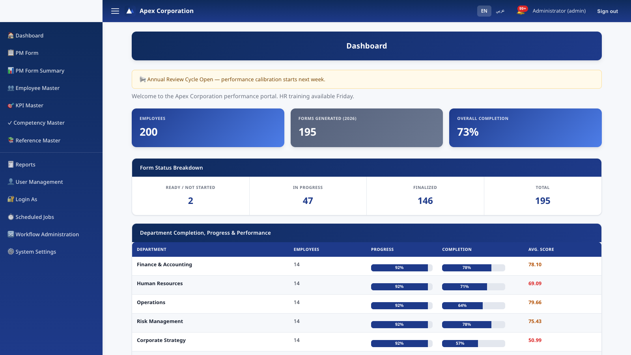
Task: Click the Scheduled Jobs stopwatch icon
Action: [x=11, y=217]
